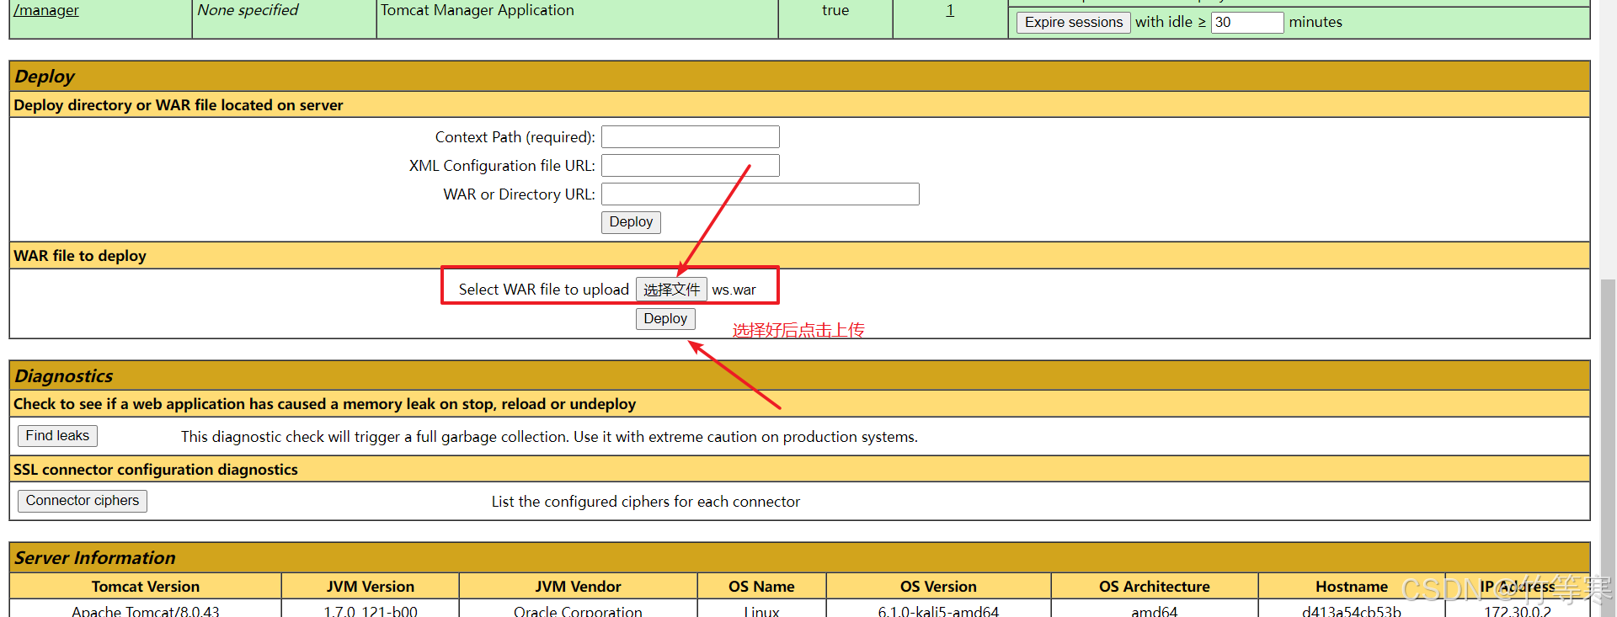The width and height of the screenshot is (1617, 617).
Task: Click the OS Name column header
Action: click(762, 587)
